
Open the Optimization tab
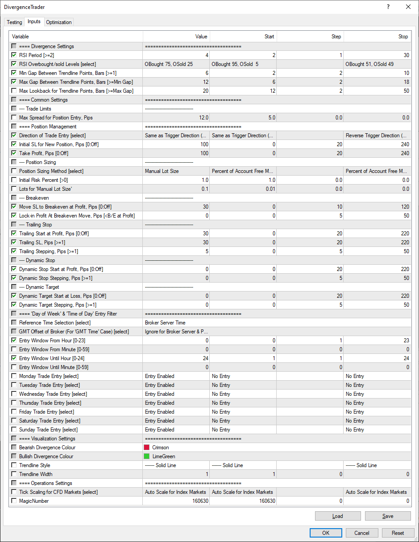tap(58, 22)
